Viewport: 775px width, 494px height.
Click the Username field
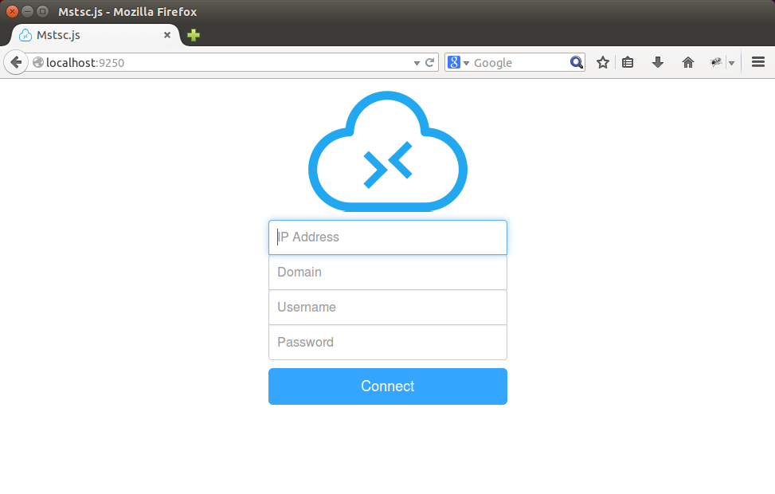pos(387,308)
